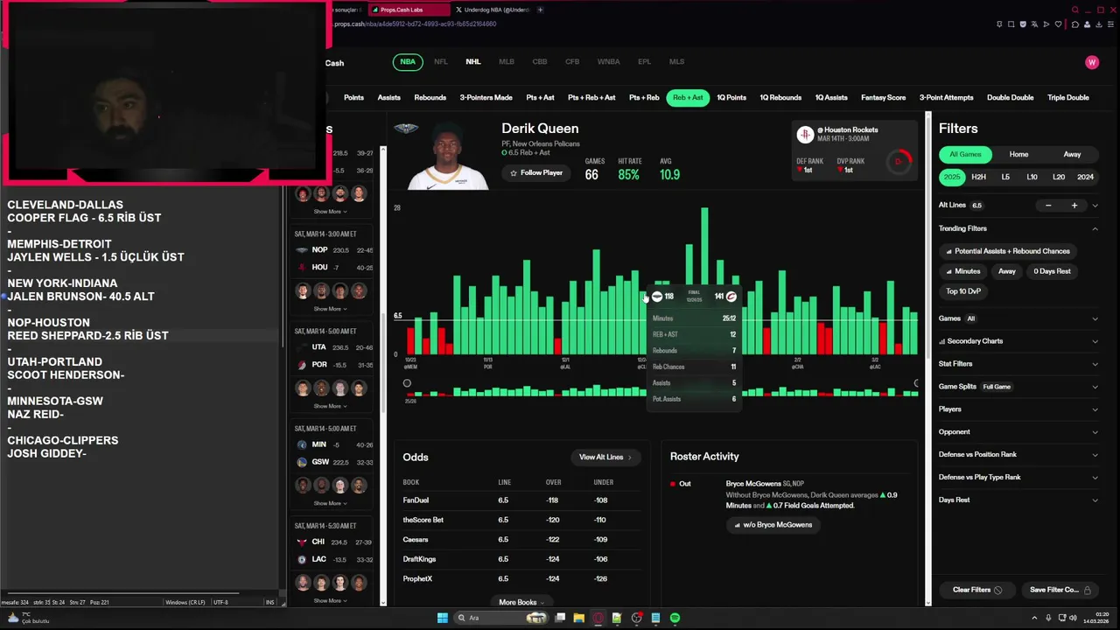
Task: Expand the Days Rest section
Action: [x=1018, y=500]
